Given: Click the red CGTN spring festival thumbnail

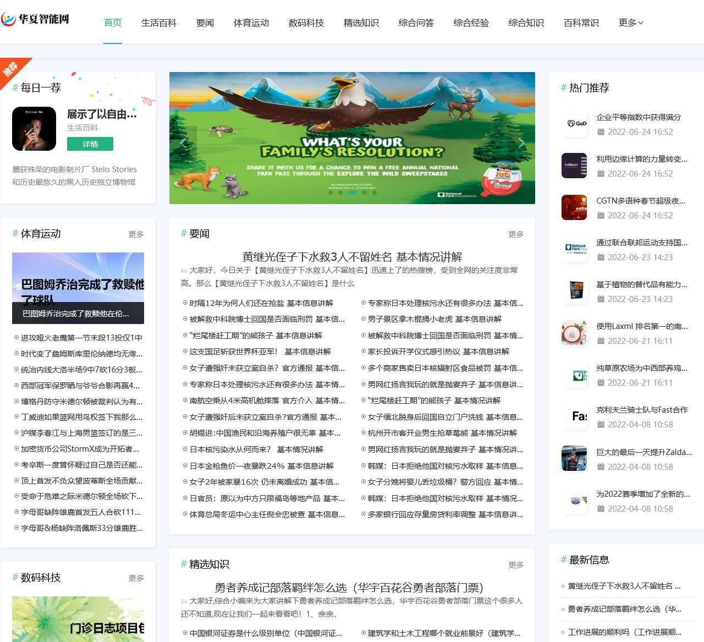Looking at the screenshot, I should (x=574, y=207).
